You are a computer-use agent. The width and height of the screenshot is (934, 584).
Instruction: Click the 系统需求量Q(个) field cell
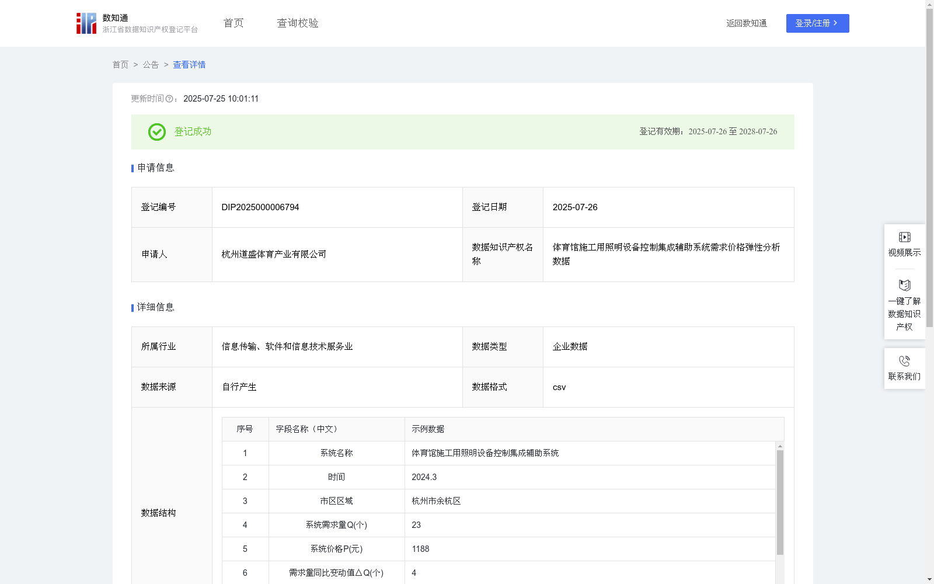point(337,525)
